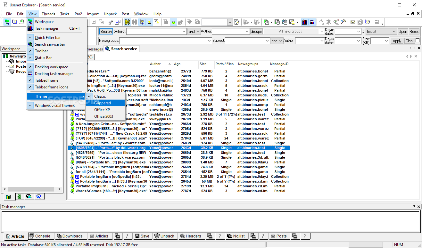Viewport: 422px width, 248px height.
Task: Click the Open button
Action: click(x=403, y=32)
